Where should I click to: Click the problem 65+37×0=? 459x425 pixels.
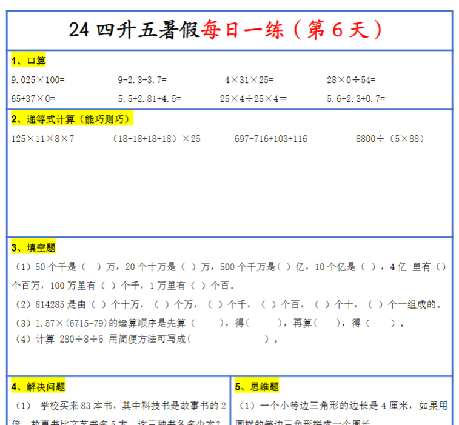(x=33, y=98)
